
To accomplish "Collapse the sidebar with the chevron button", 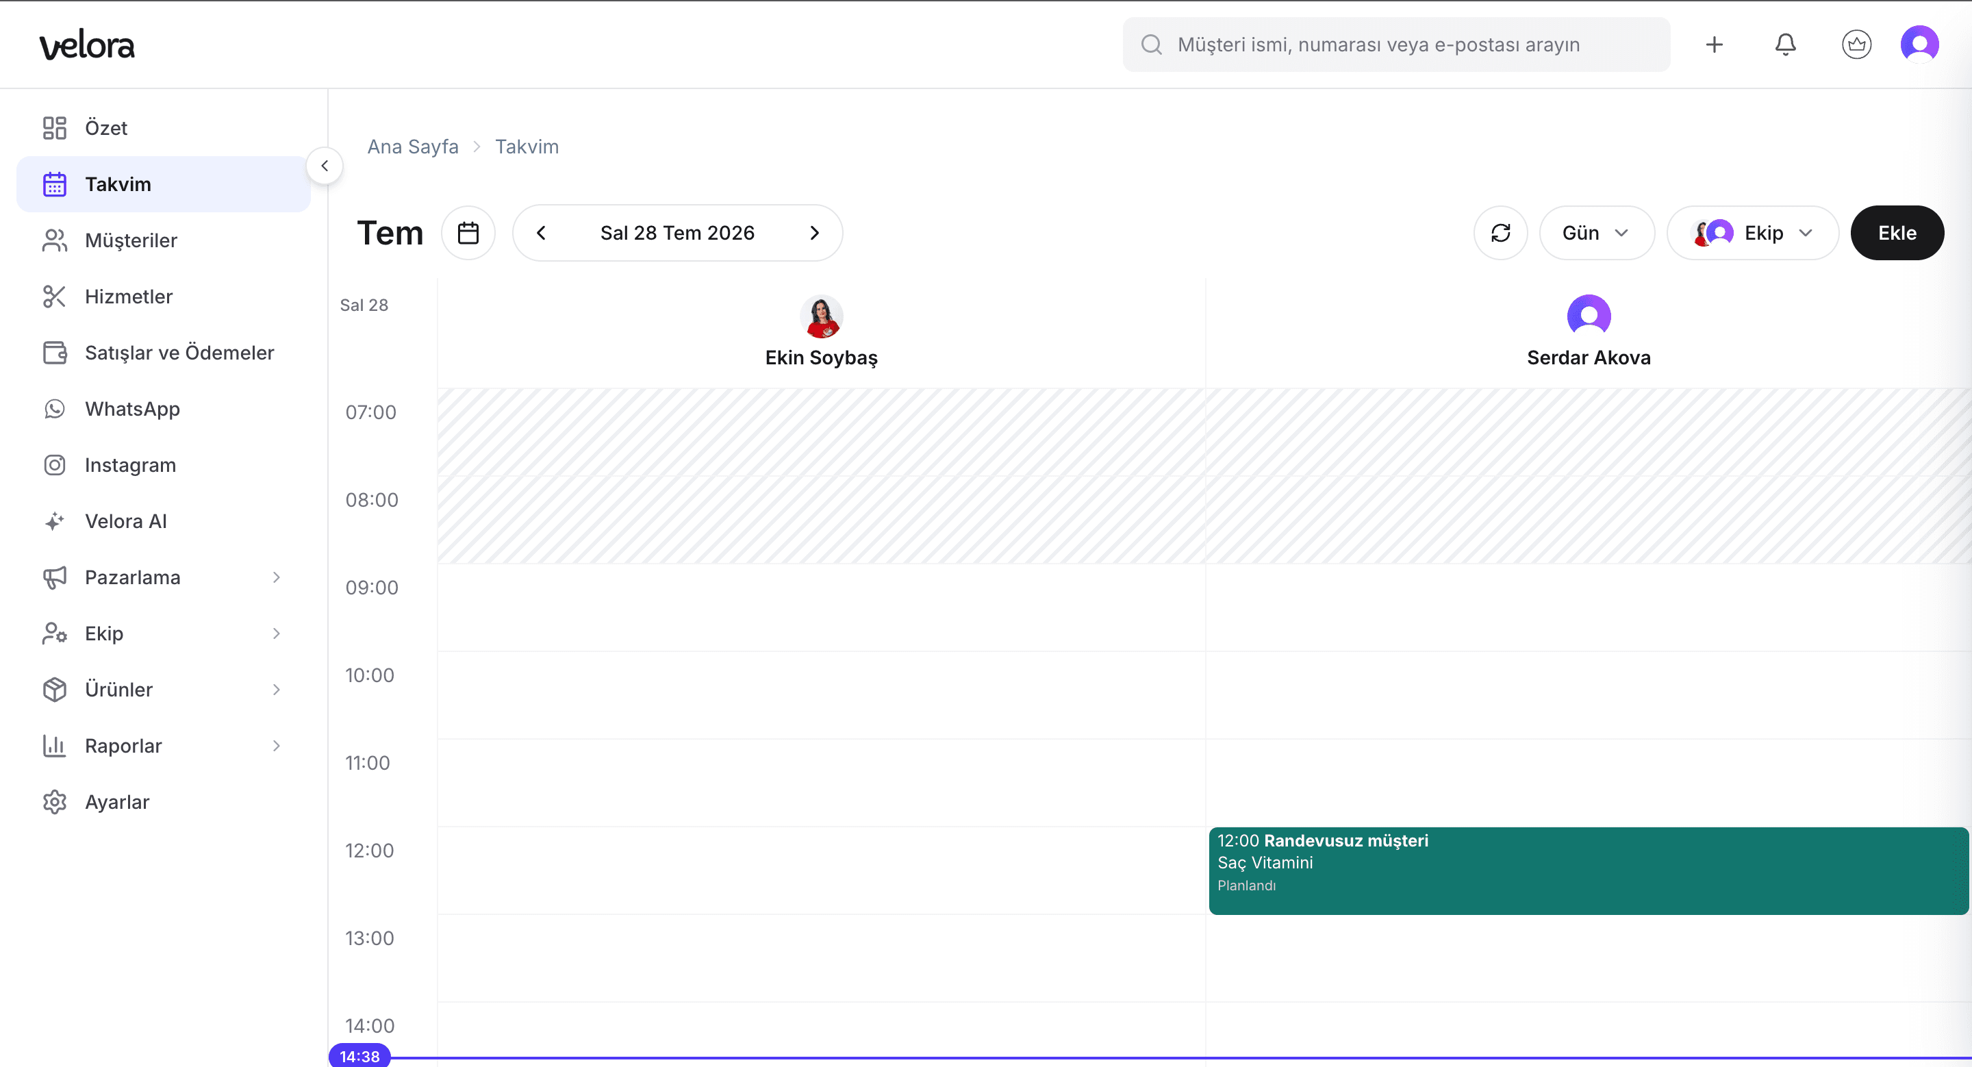I will click(x=325, y=165).
